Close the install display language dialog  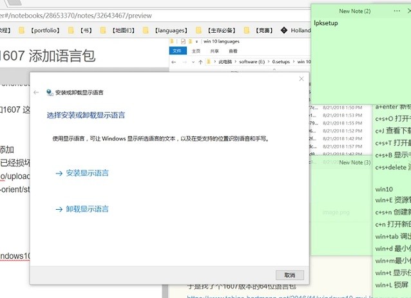(301, 79)
